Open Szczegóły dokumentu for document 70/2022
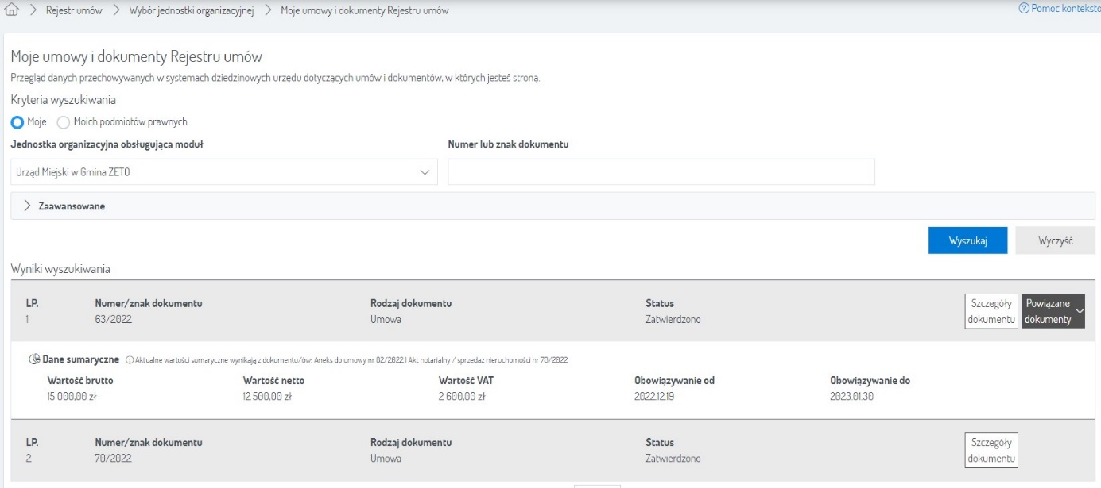This screenshot has height=488, width=1101. 991,450
